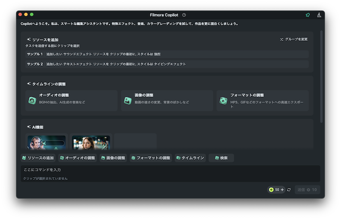This screenshot has width=341, height=219.
Task: Toggle the green pin window icon
Action: pos(307,15)
